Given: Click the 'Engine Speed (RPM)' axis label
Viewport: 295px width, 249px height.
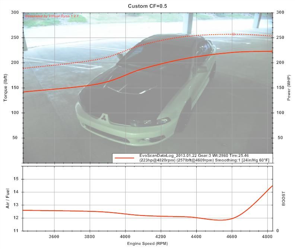Looking at the screenshot, I should [147, 243].
